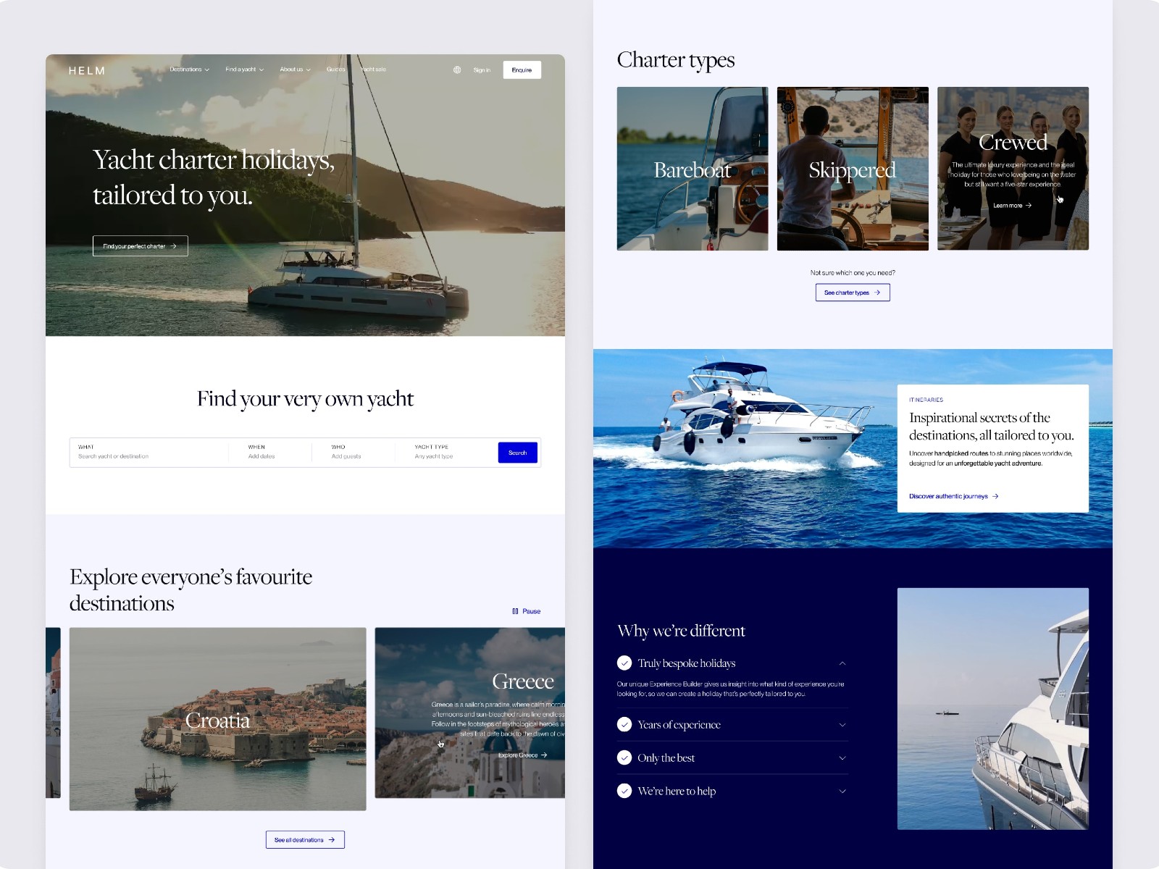Click the arrow icon on Discover authentic journeys

995,496
